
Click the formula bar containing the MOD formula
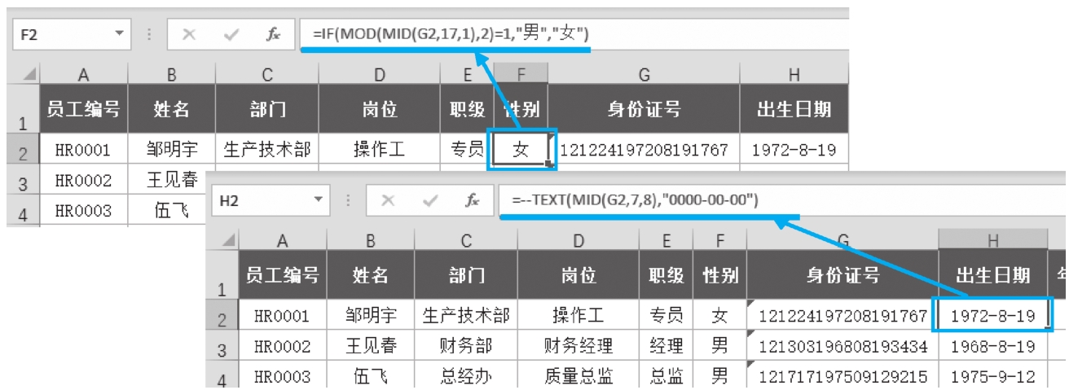570,34
